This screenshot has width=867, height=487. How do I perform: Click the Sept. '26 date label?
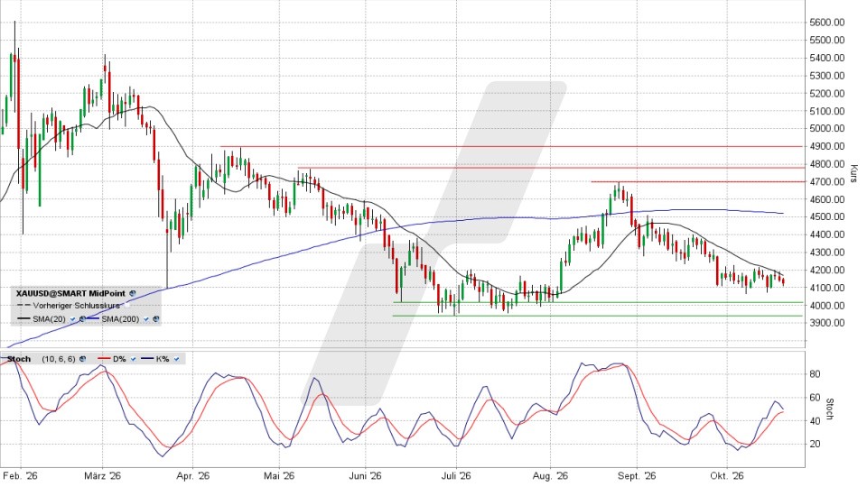coord(637,476)
